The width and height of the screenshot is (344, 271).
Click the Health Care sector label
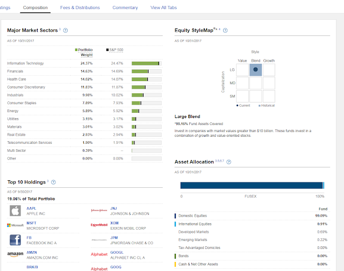(17, 79)
